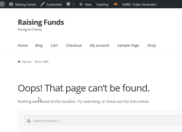Click the search magnifier icon

pyautogui.click(x=29, y=121)
